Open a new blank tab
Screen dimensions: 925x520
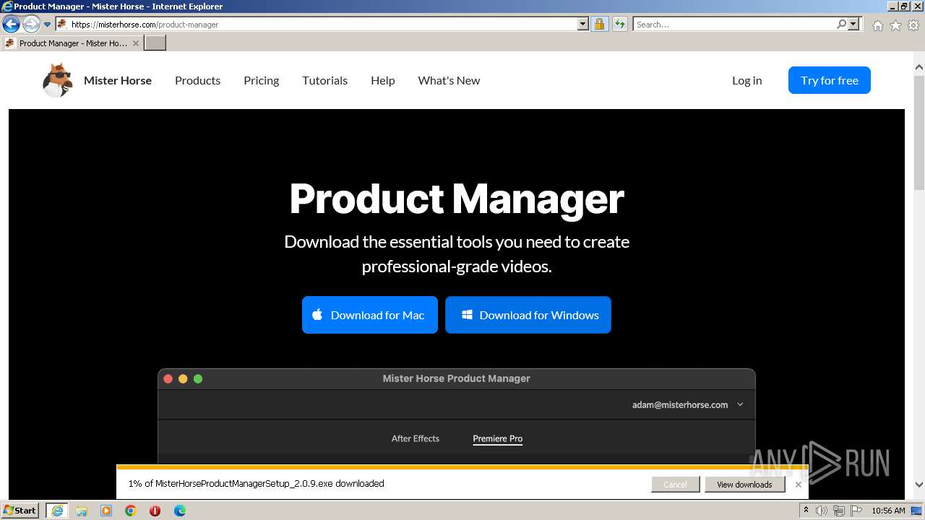[155, 43]
